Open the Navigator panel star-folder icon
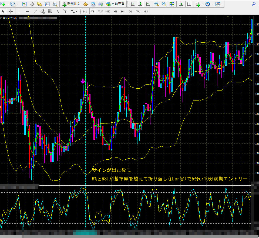The width and height of the screenshot is (259, 238). click(40, 4)
